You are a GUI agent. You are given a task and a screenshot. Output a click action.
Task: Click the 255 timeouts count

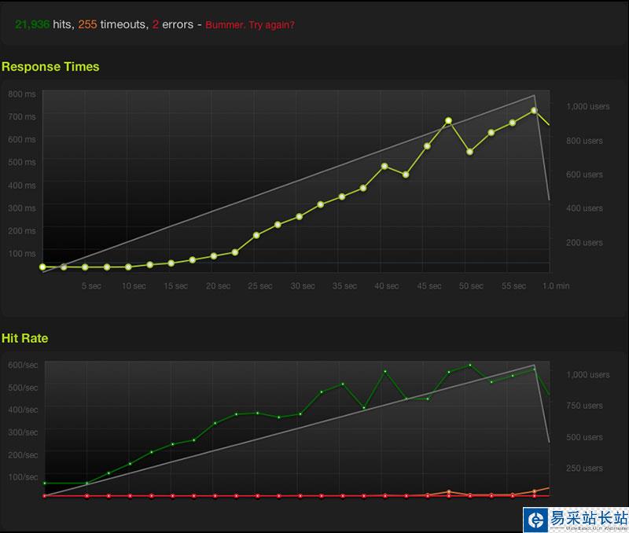click(87, 24)
